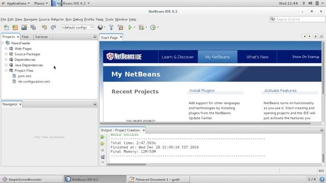The height and width of the screenshot is (183, 326).
Task: Open the Source menu
Action: (x=44, y=19)
